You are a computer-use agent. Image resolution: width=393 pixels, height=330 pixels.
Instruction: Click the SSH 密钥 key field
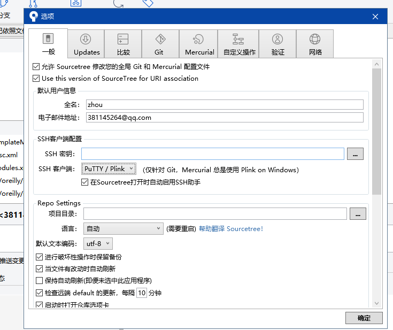click(213, 154)
